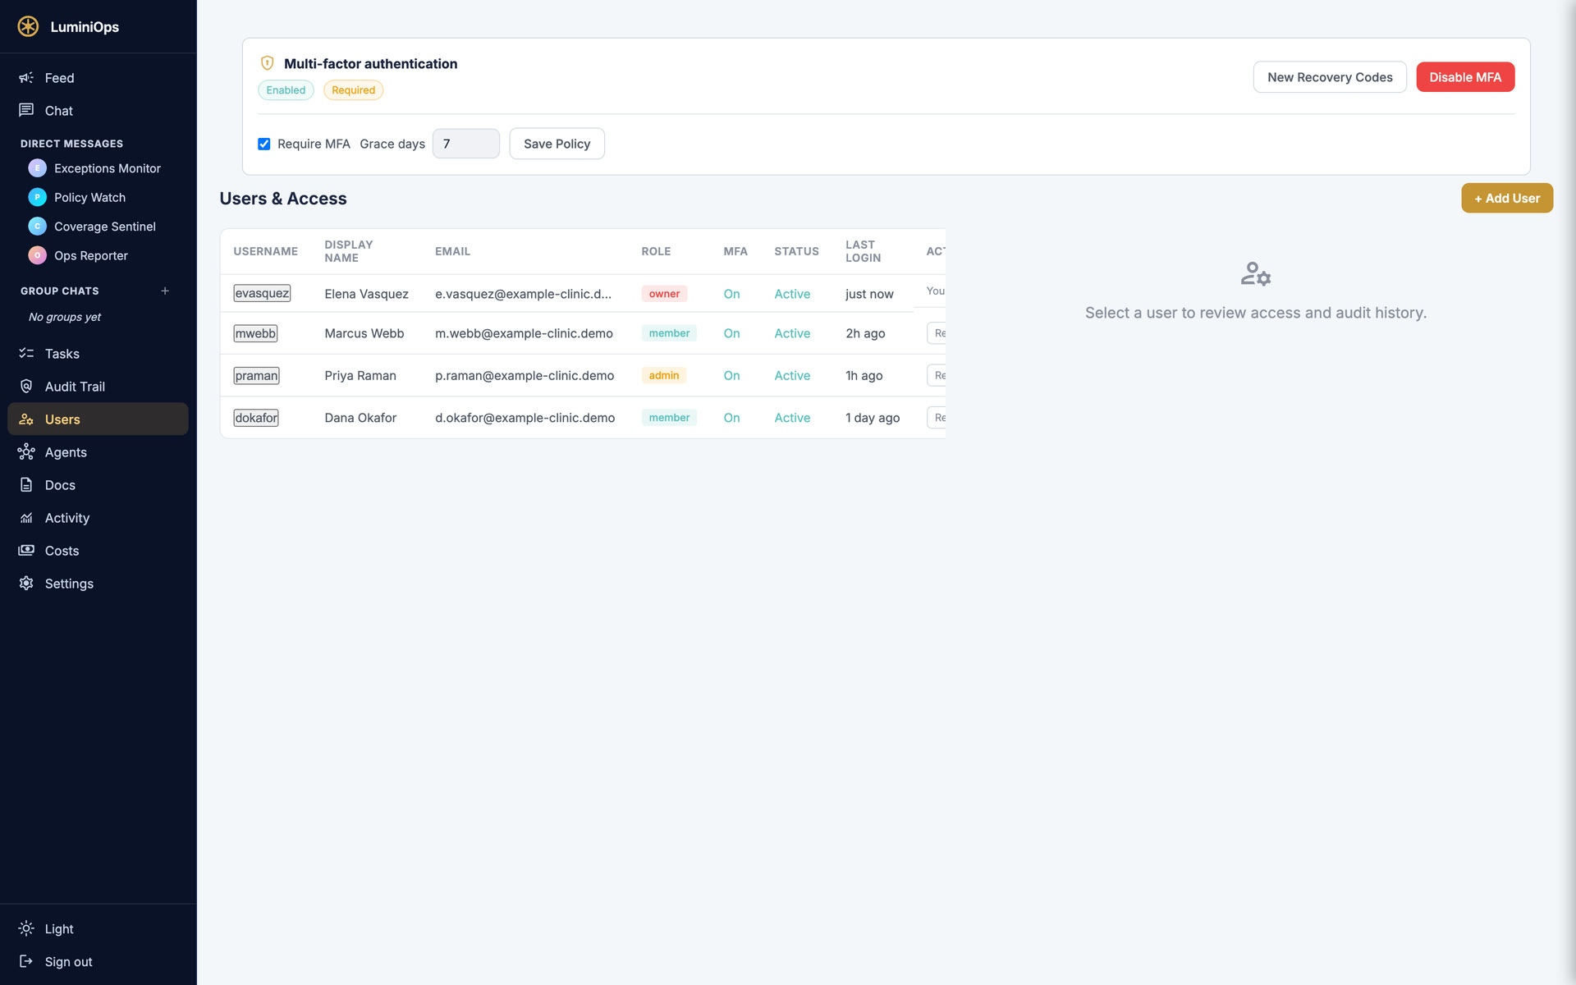Open the Policy Watch direct message

click(89, 198)
